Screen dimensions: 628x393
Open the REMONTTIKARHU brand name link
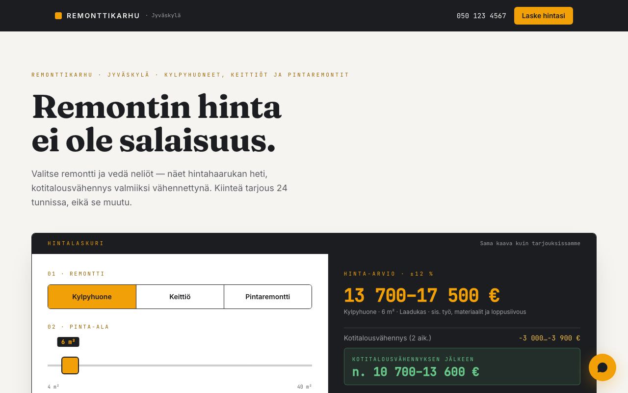[x=103, y=16]
